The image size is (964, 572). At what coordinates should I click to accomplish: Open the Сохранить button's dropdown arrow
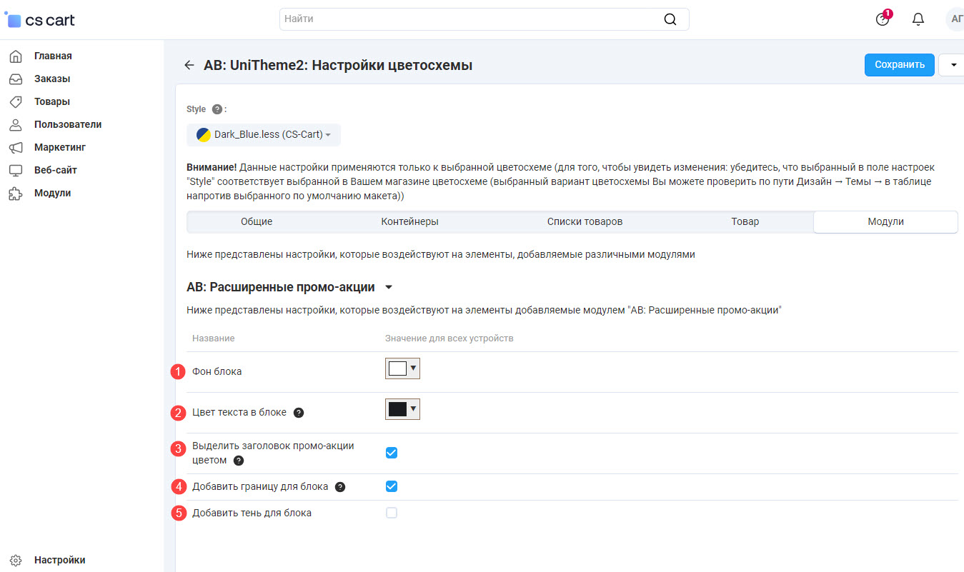[x=951, y=64]
